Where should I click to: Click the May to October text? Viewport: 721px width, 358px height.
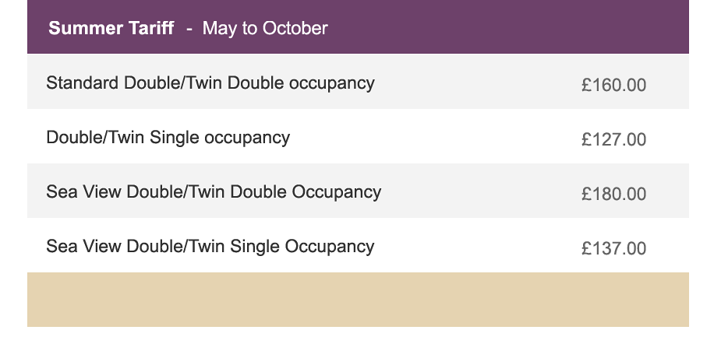(x=265, y=28)
